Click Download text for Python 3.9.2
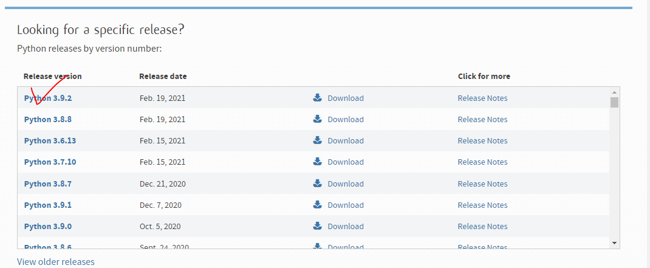Viewport: 650px width, 268px height. click(346, 98)
